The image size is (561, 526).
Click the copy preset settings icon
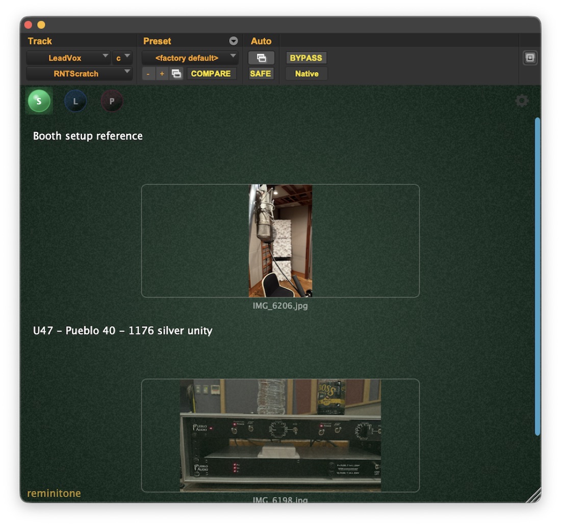(x=176, y=74)
